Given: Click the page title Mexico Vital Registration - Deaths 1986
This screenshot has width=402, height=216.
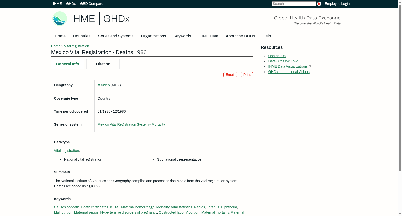Looking at the screenshot, I should tap(99, 52).
